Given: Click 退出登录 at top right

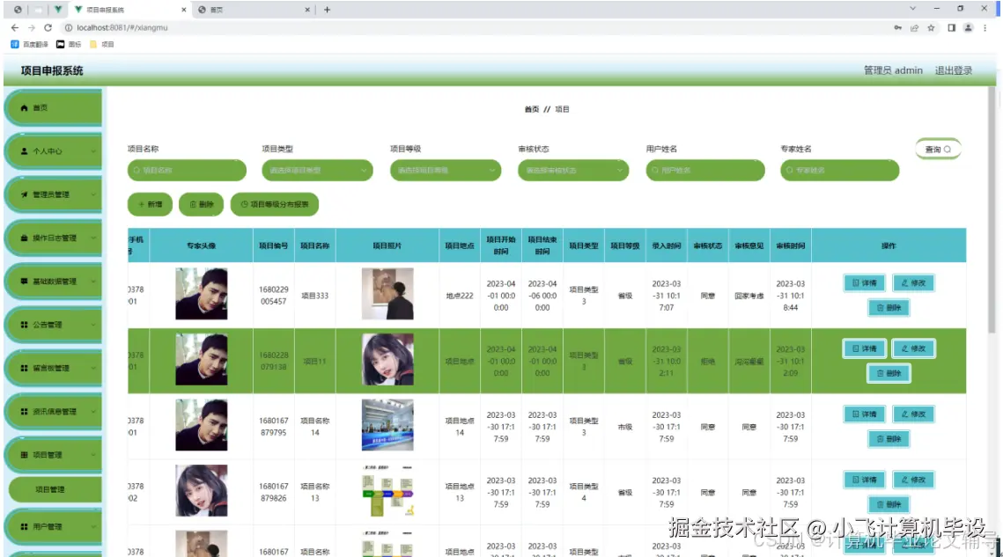Looking at the screenshot, I should pos(952,70).
